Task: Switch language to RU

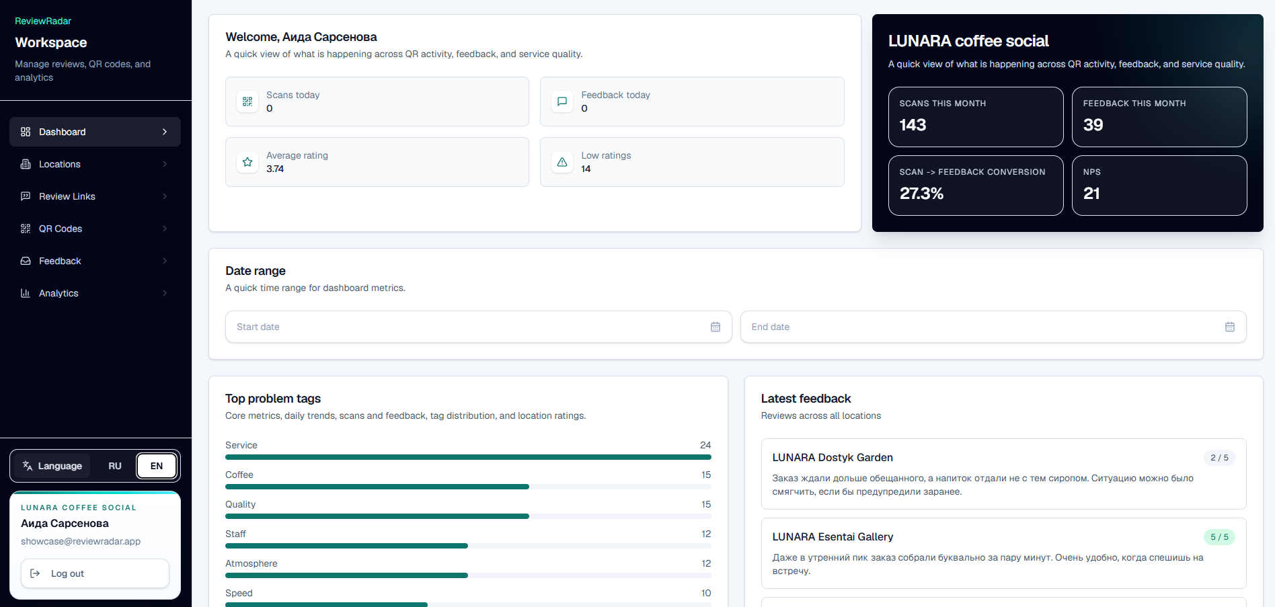Action: (115, 466)
